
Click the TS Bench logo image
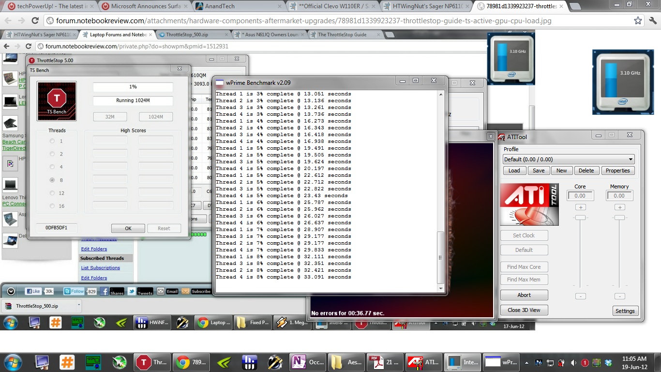coord(57,101)
